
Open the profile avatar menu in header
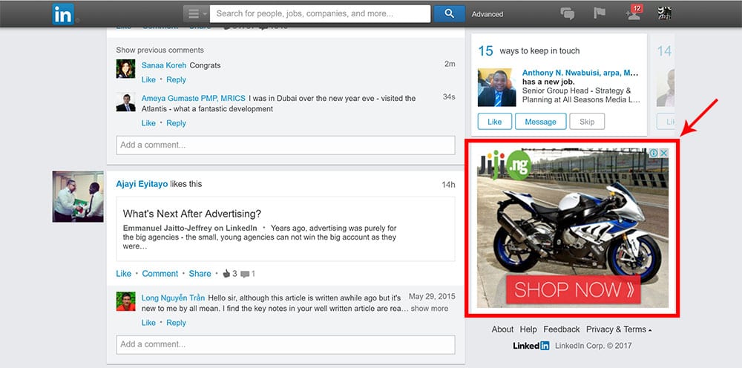pyautogui.click(x=665, y=13)
